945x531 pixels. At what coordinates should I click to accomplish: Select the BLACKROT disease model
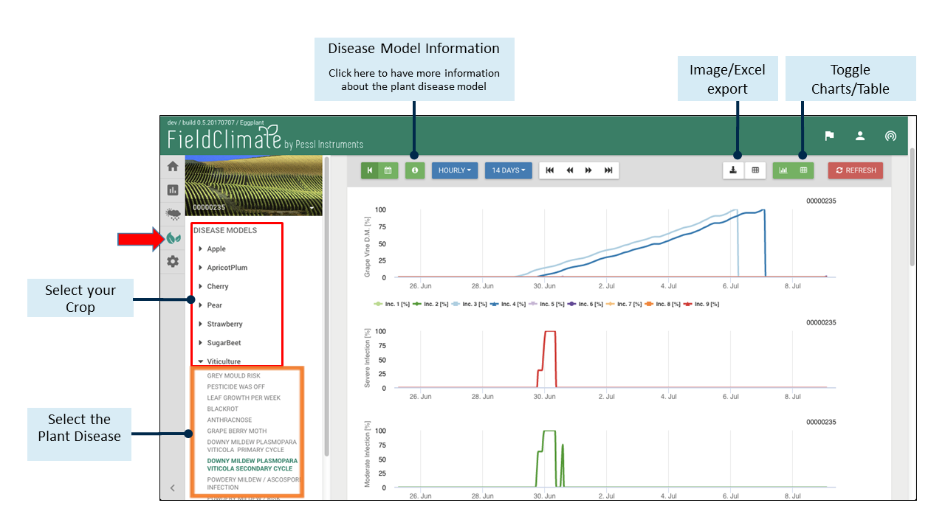click(x=222, y=409)
